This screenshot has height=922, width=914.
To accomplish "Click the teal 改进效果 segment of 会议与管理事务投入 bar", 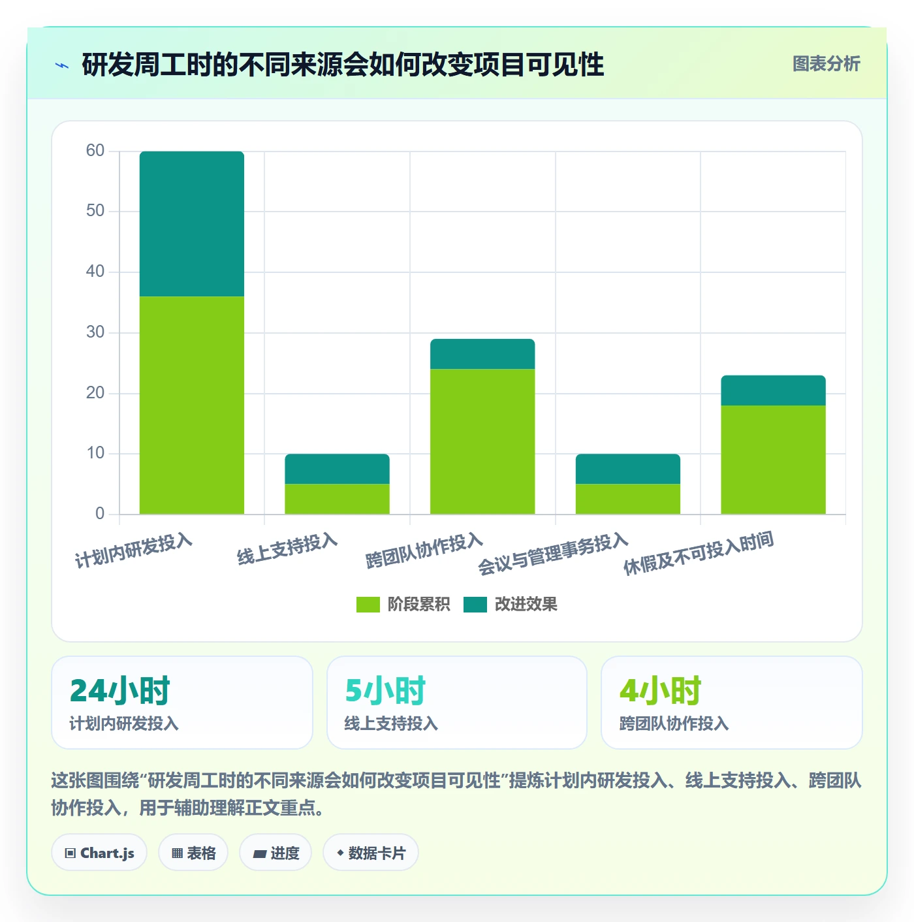I will click(x=628, y=469).
